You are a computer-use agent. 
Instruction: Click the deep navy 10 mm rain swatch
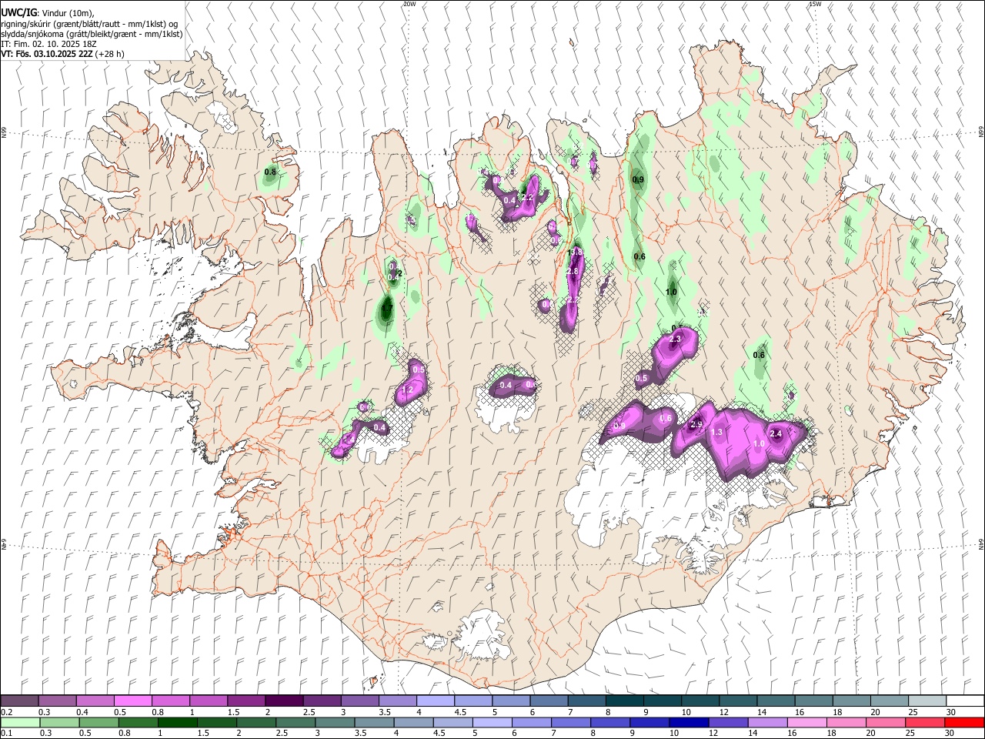coord(688,723)
